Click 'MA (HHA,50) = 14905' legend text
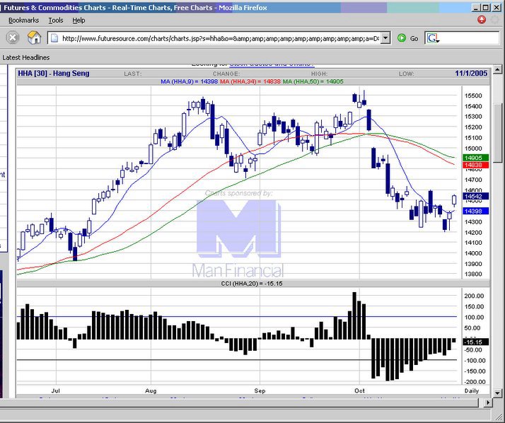The width and height of the screenshot is (505, 423). coord(313,82)
